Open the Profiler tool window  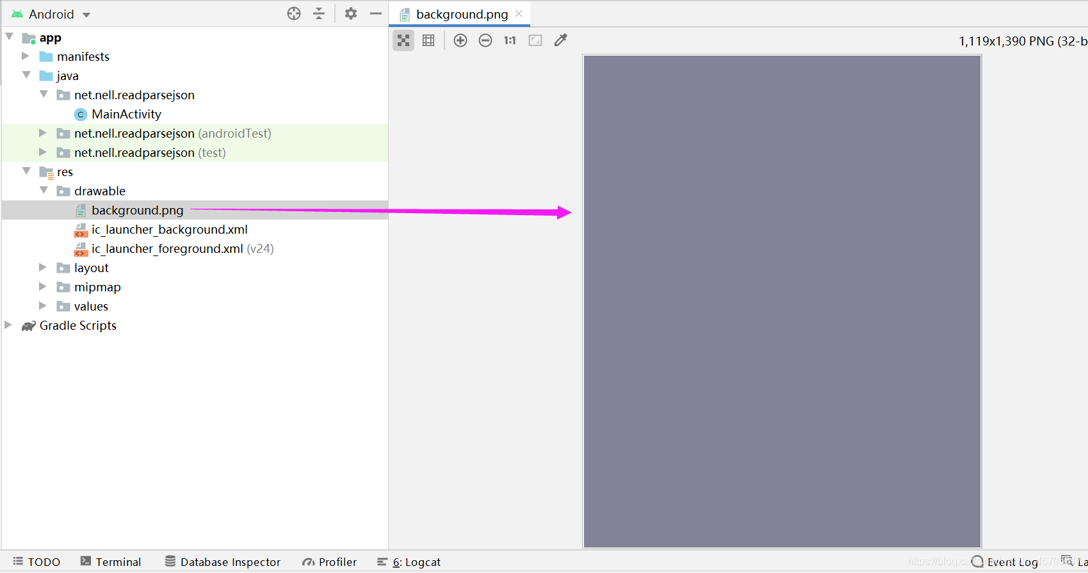click(x=330, y=561)
